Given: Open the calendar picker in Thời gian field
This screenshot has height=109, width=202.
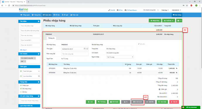Looking at the screenshot, I should coord(85,49).
